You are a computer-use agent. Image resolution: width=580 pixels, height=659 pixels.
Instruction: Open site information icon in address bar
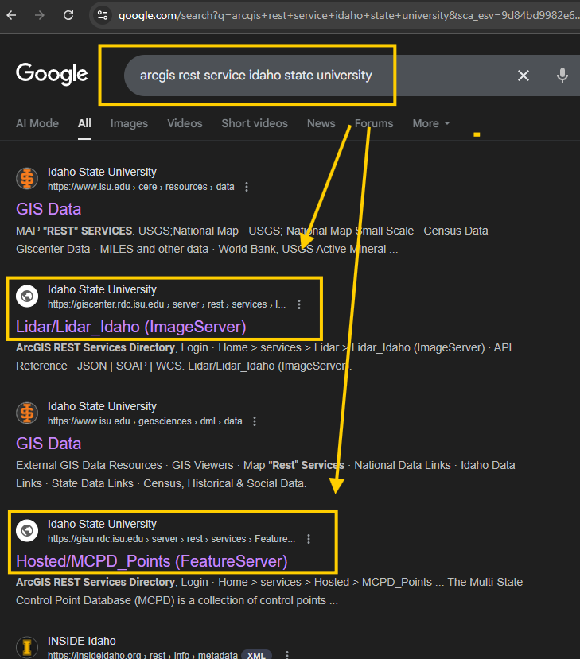click(102, 16)
